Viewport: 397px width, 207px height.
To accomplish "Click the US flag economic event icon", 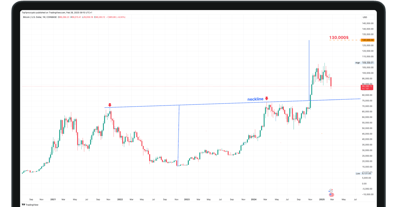I will point(332,195).
